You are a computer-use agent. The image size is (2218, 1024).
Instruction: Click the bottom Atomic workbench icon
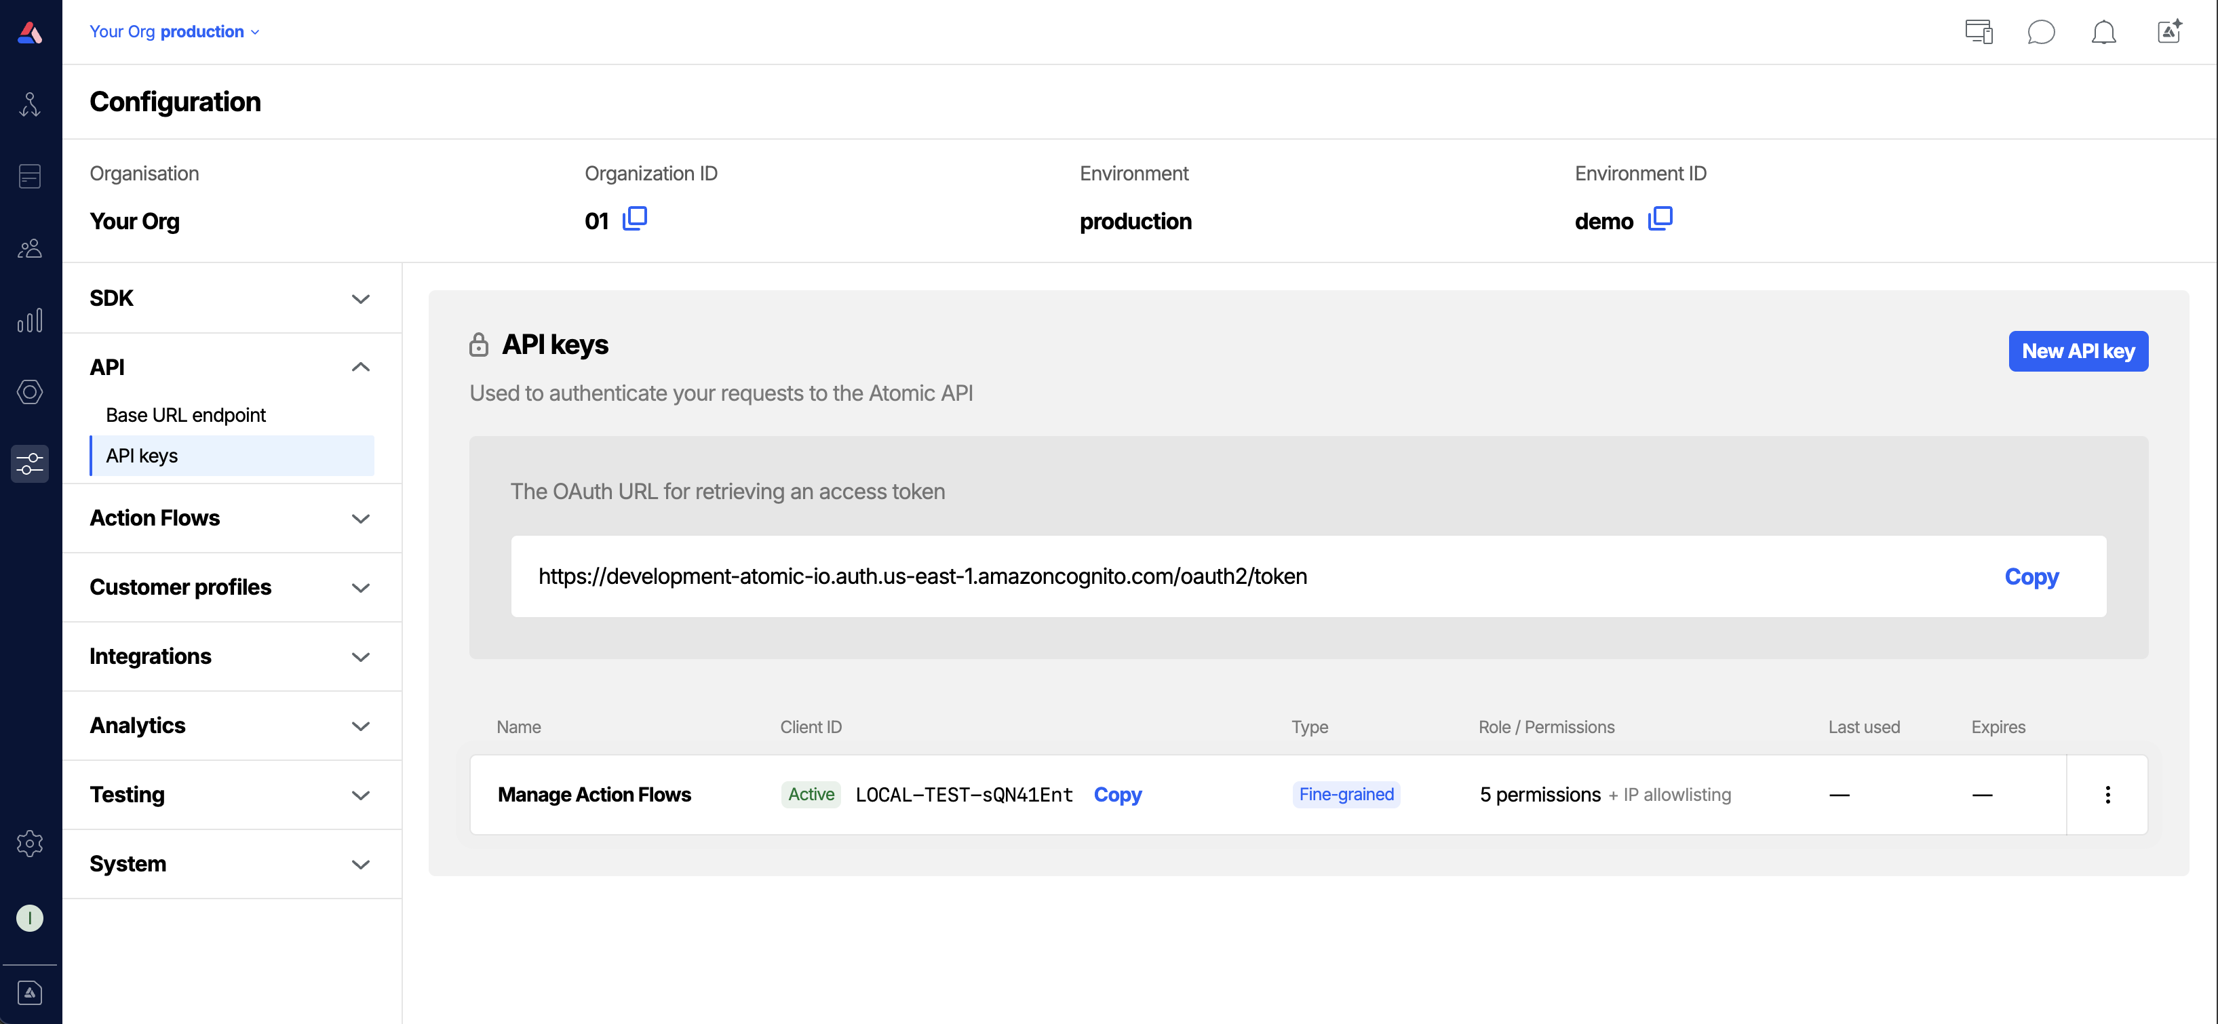click(30, 993)
